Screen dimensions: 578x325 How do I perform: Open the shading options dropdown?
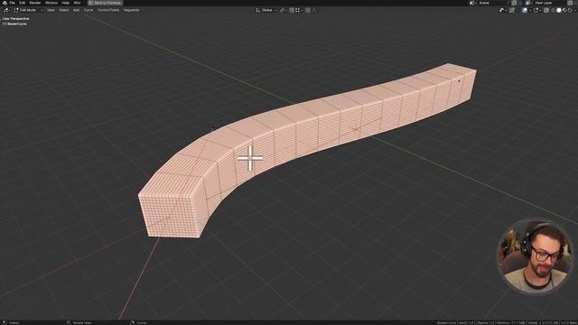click(575, 10)
